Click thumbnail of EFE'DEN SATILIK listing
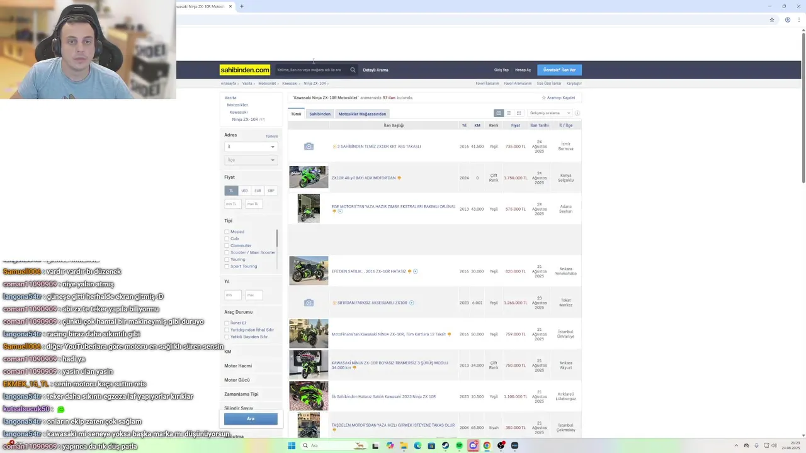Image resolution: width=806 pixels, height=453 pixels. pyautogui.click(x=309, y=271)
